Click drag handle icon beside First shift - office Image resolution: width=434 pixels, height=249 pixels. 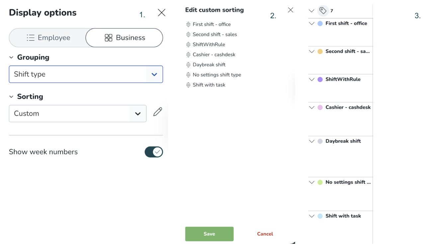(188, 25)
